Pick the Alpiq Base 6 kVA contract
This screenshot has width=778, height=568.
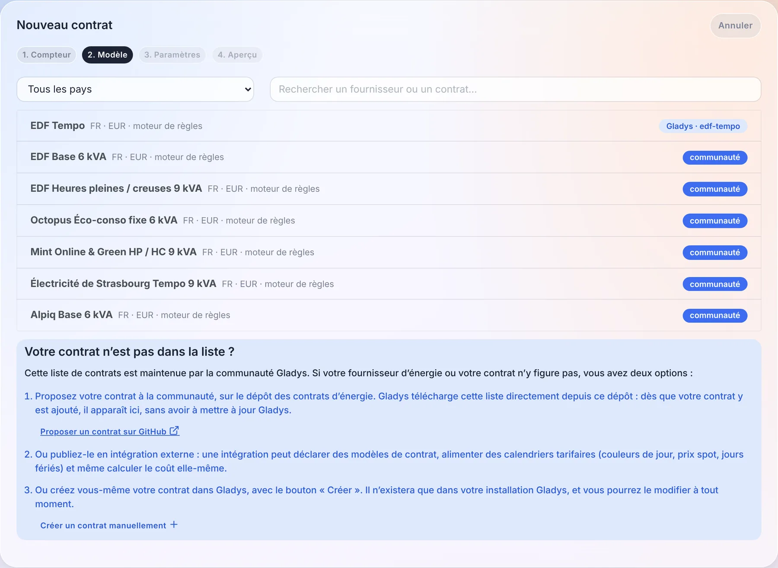coord(389,315)
